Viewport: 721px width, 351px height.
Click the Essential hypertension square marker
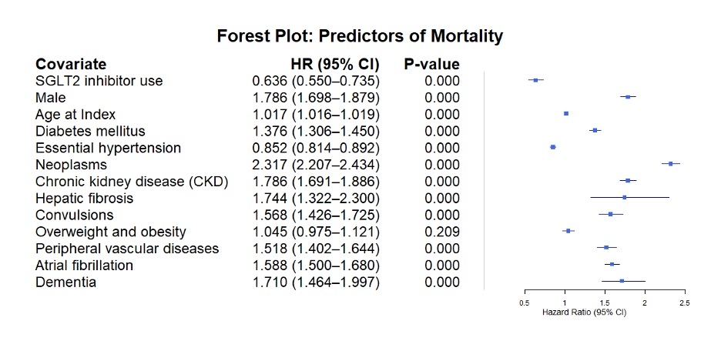pyautogui.click(x=553, y=147)
